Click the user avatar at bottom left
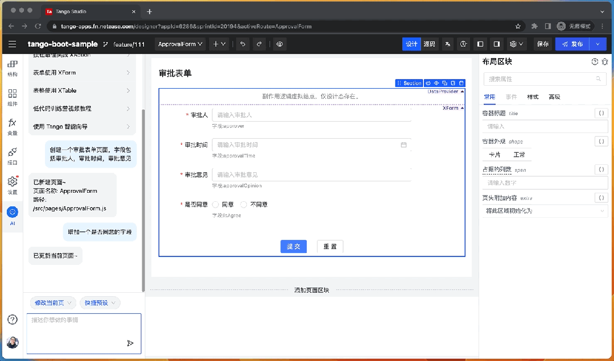614x361 pixels. pyautogui.click(x=13, y=342)
